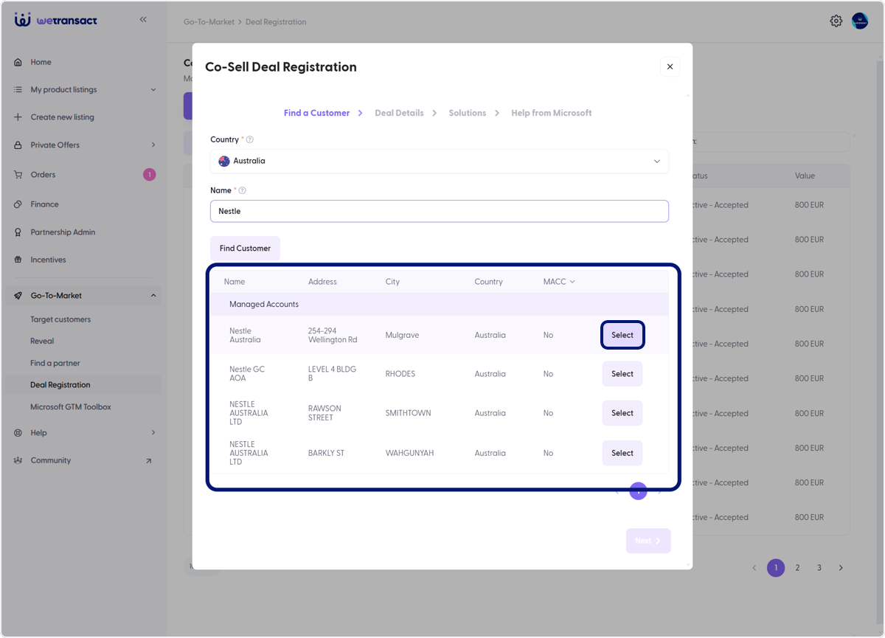Click the Help lifebuoy icon
Image resolution: width=885 pixels, height=638 pixels.
pos(18,433)
